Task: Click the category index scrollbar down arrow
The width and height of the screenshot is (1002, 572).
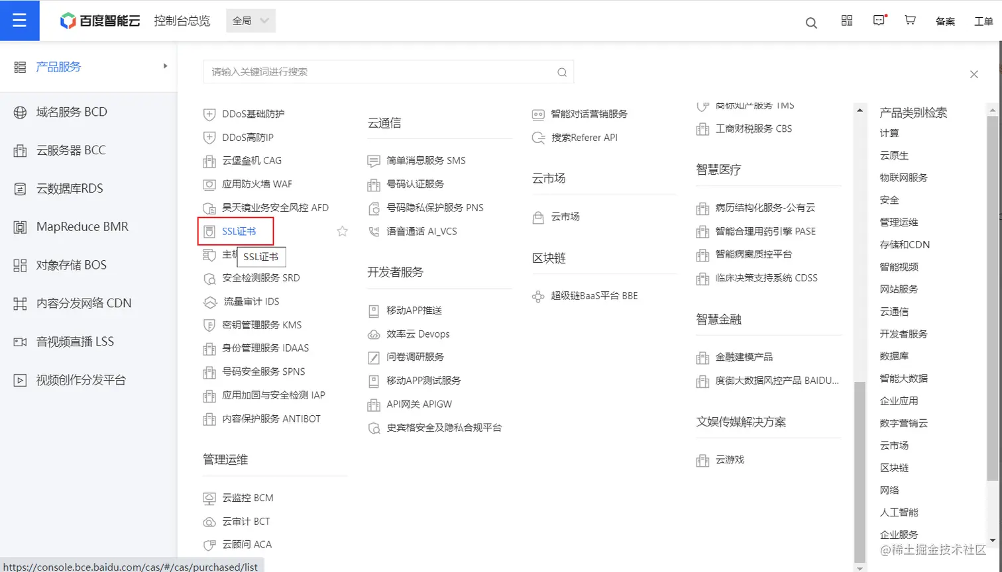Action: tap(992, 541)
